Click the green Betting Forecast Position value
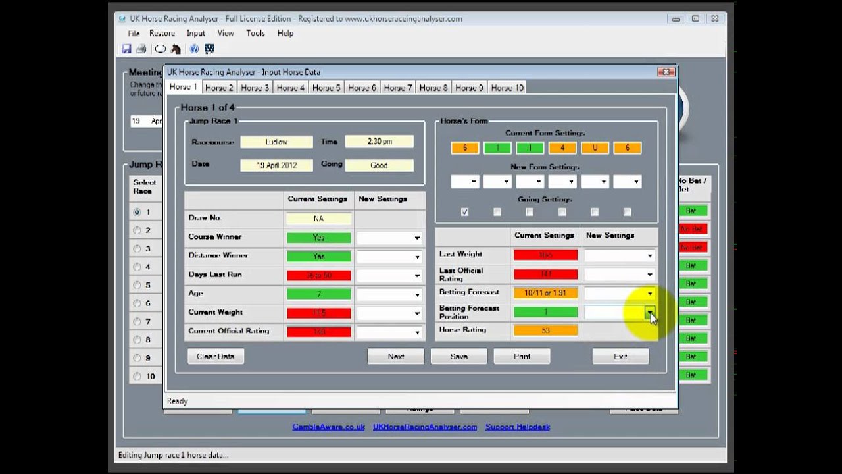The image size is (842, 474). 545,312
